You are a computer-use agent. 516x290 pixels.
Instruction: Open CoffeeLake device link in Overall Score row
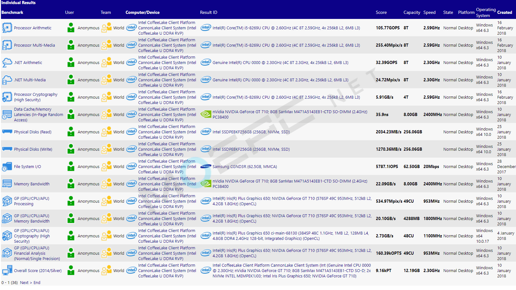167,270
